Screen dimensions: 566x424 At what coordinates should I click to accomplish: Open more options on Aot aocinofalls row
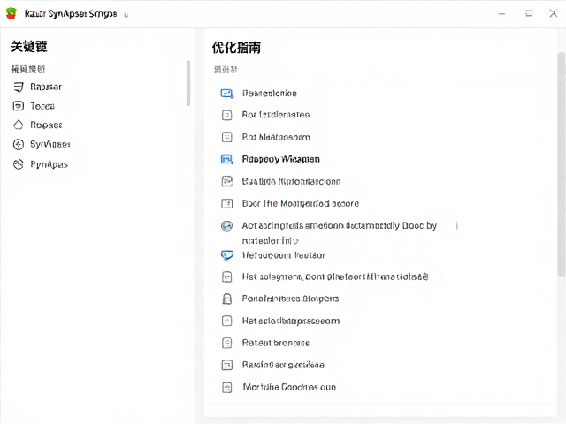pos(457,226)
